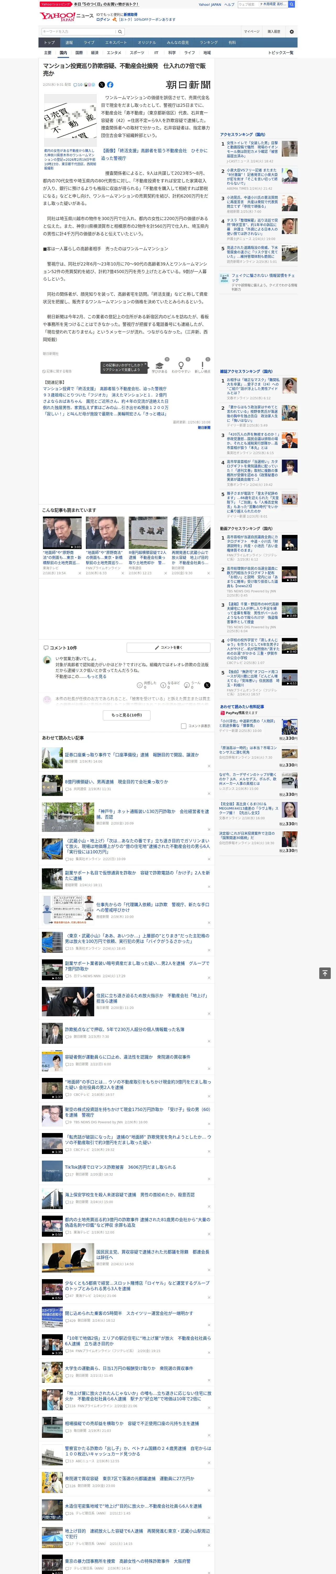The width and height of the screenshot is (336, 1574).
Task: Share the first comment on X
Action: tap(207, 685)
